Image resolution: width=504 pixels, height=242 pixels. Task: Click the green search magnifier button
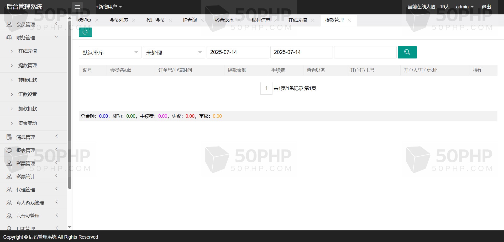(x=407, y=52)
